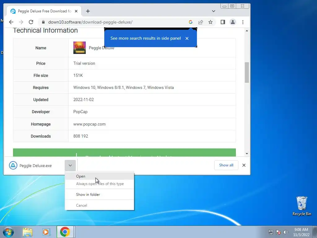Select the www.popcap.com homepage text
This screenshot has height=238, width=317.
(89, 124)
